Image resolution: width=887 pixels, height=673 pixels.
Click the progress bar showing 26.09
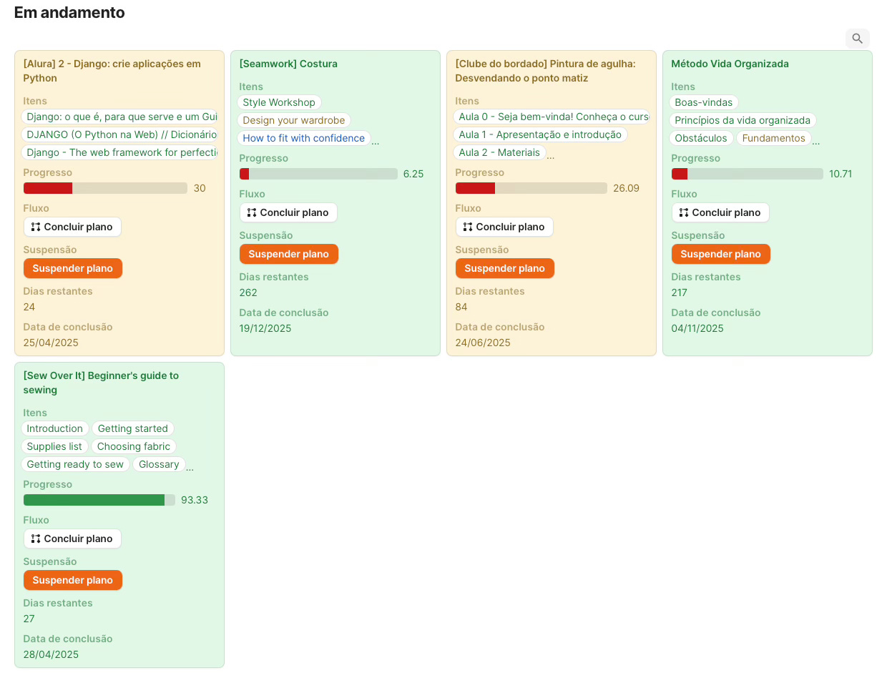(531, 188)
